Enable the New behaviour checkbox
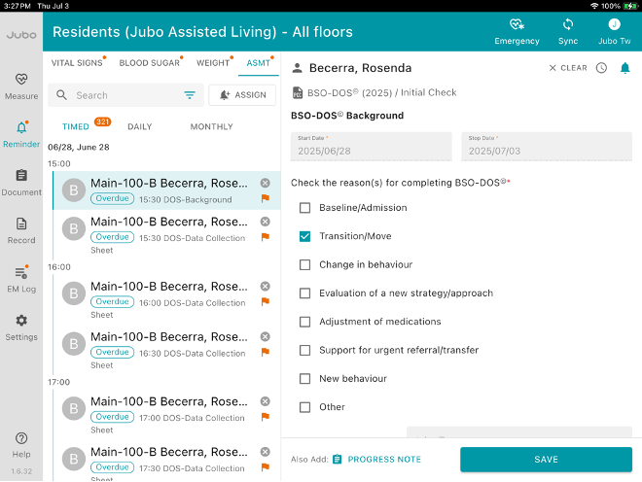The image size is (642, 482). click(x=305, y=379)
